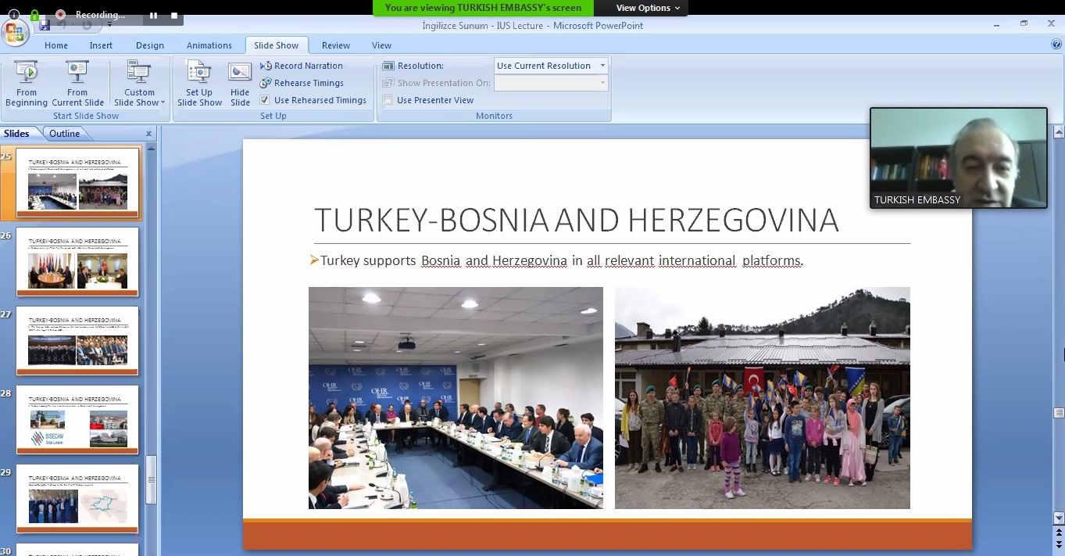Viewport: 1065px width, 556px height.
Task: Switch to the Outline pane tab
Action: point(64,134)
